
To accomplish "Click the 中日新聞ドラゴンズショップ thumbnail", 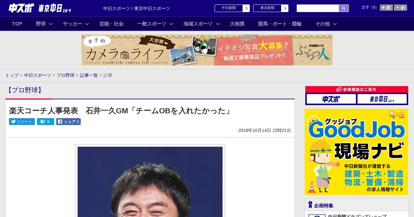I will (317, 216).
